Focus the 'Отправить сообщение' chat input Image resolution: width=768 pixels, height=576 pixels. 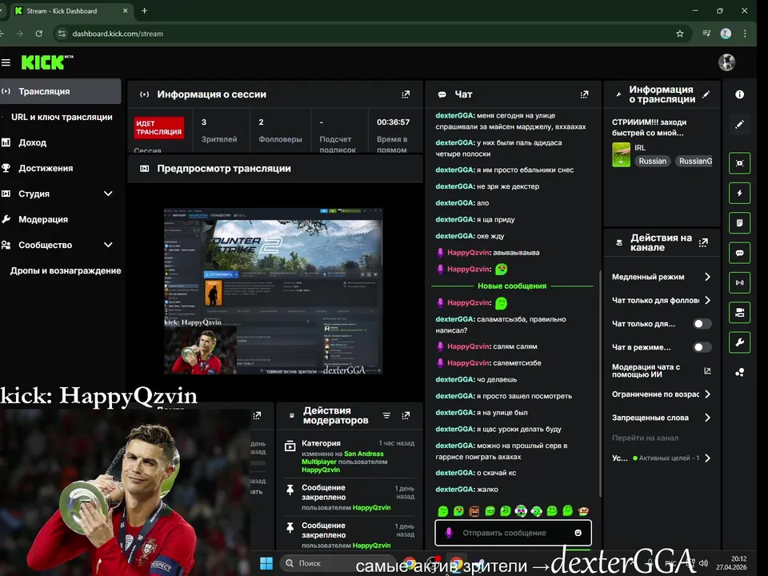click(513, 533)
